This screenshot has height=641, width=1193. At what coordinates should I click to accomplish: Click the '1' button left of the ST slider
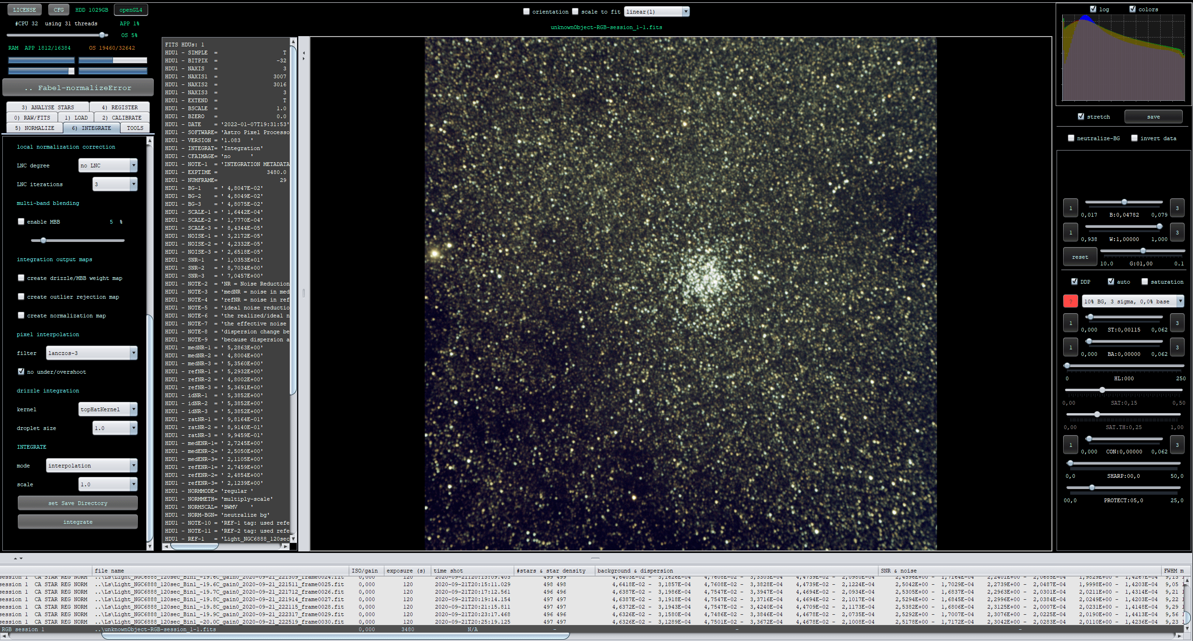1070,323
